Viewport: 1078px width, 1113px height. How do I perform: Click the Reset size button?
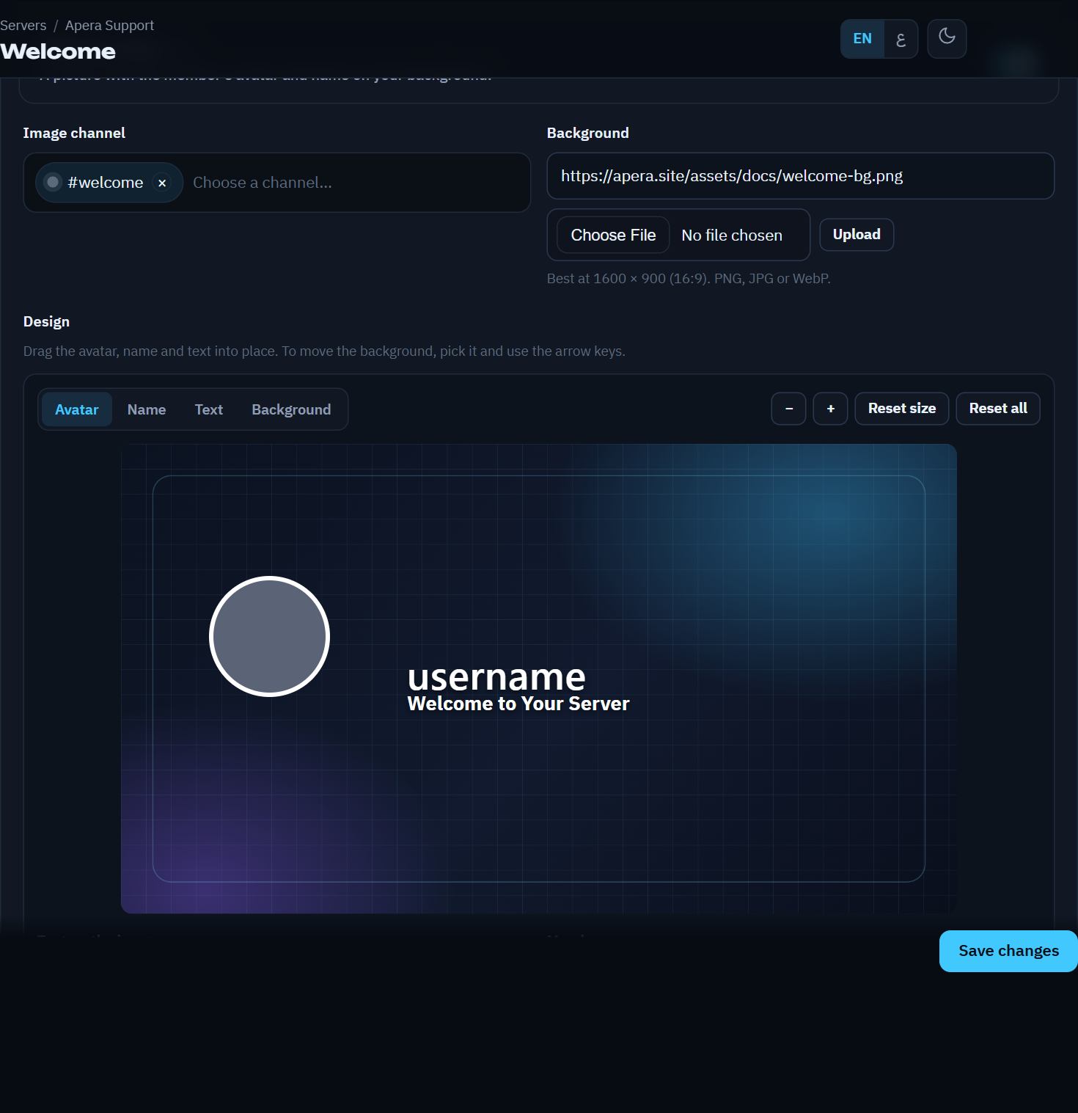click(x=902, y=409)
